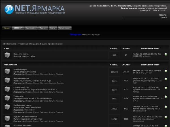
Task: Click the Войти menu tab
Action: click(53, 28)
